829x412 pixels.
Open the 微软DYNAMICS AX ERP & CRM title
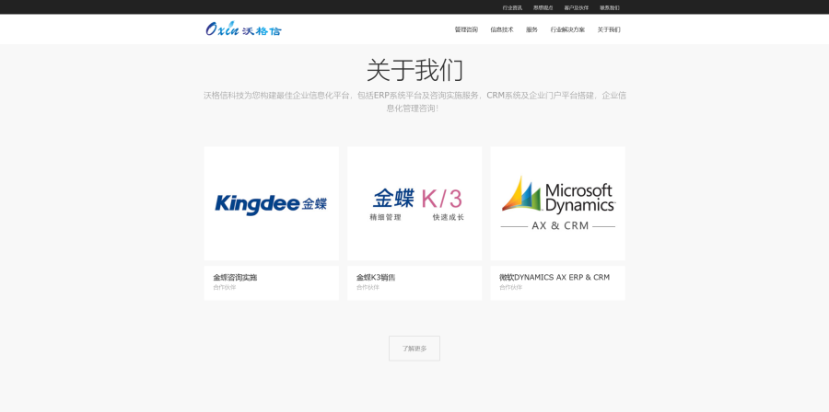pos(555,277)
